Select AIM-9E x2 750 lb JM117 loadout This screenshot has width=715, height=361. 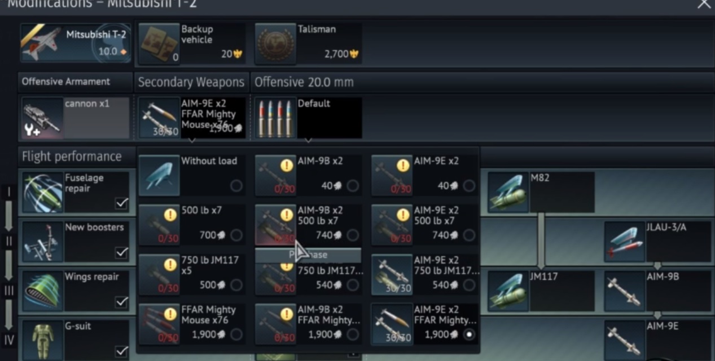[425, 275]
